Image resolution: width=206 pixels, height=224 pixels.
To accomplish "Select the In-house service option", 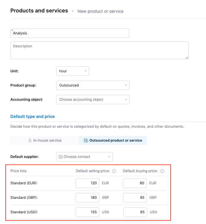I will [x=45, y=140].
